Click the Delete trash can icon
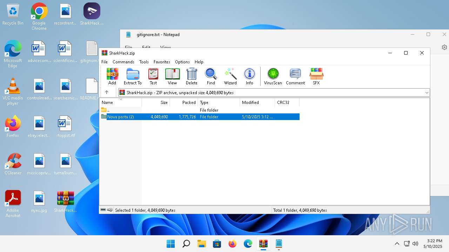This screenshot has height=252, width=449. point(192,76)
